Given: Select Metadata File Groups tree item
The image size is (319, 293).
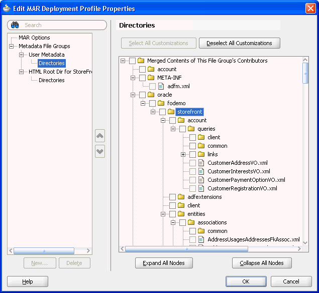Looking at the screenshot, I should 44,46.
